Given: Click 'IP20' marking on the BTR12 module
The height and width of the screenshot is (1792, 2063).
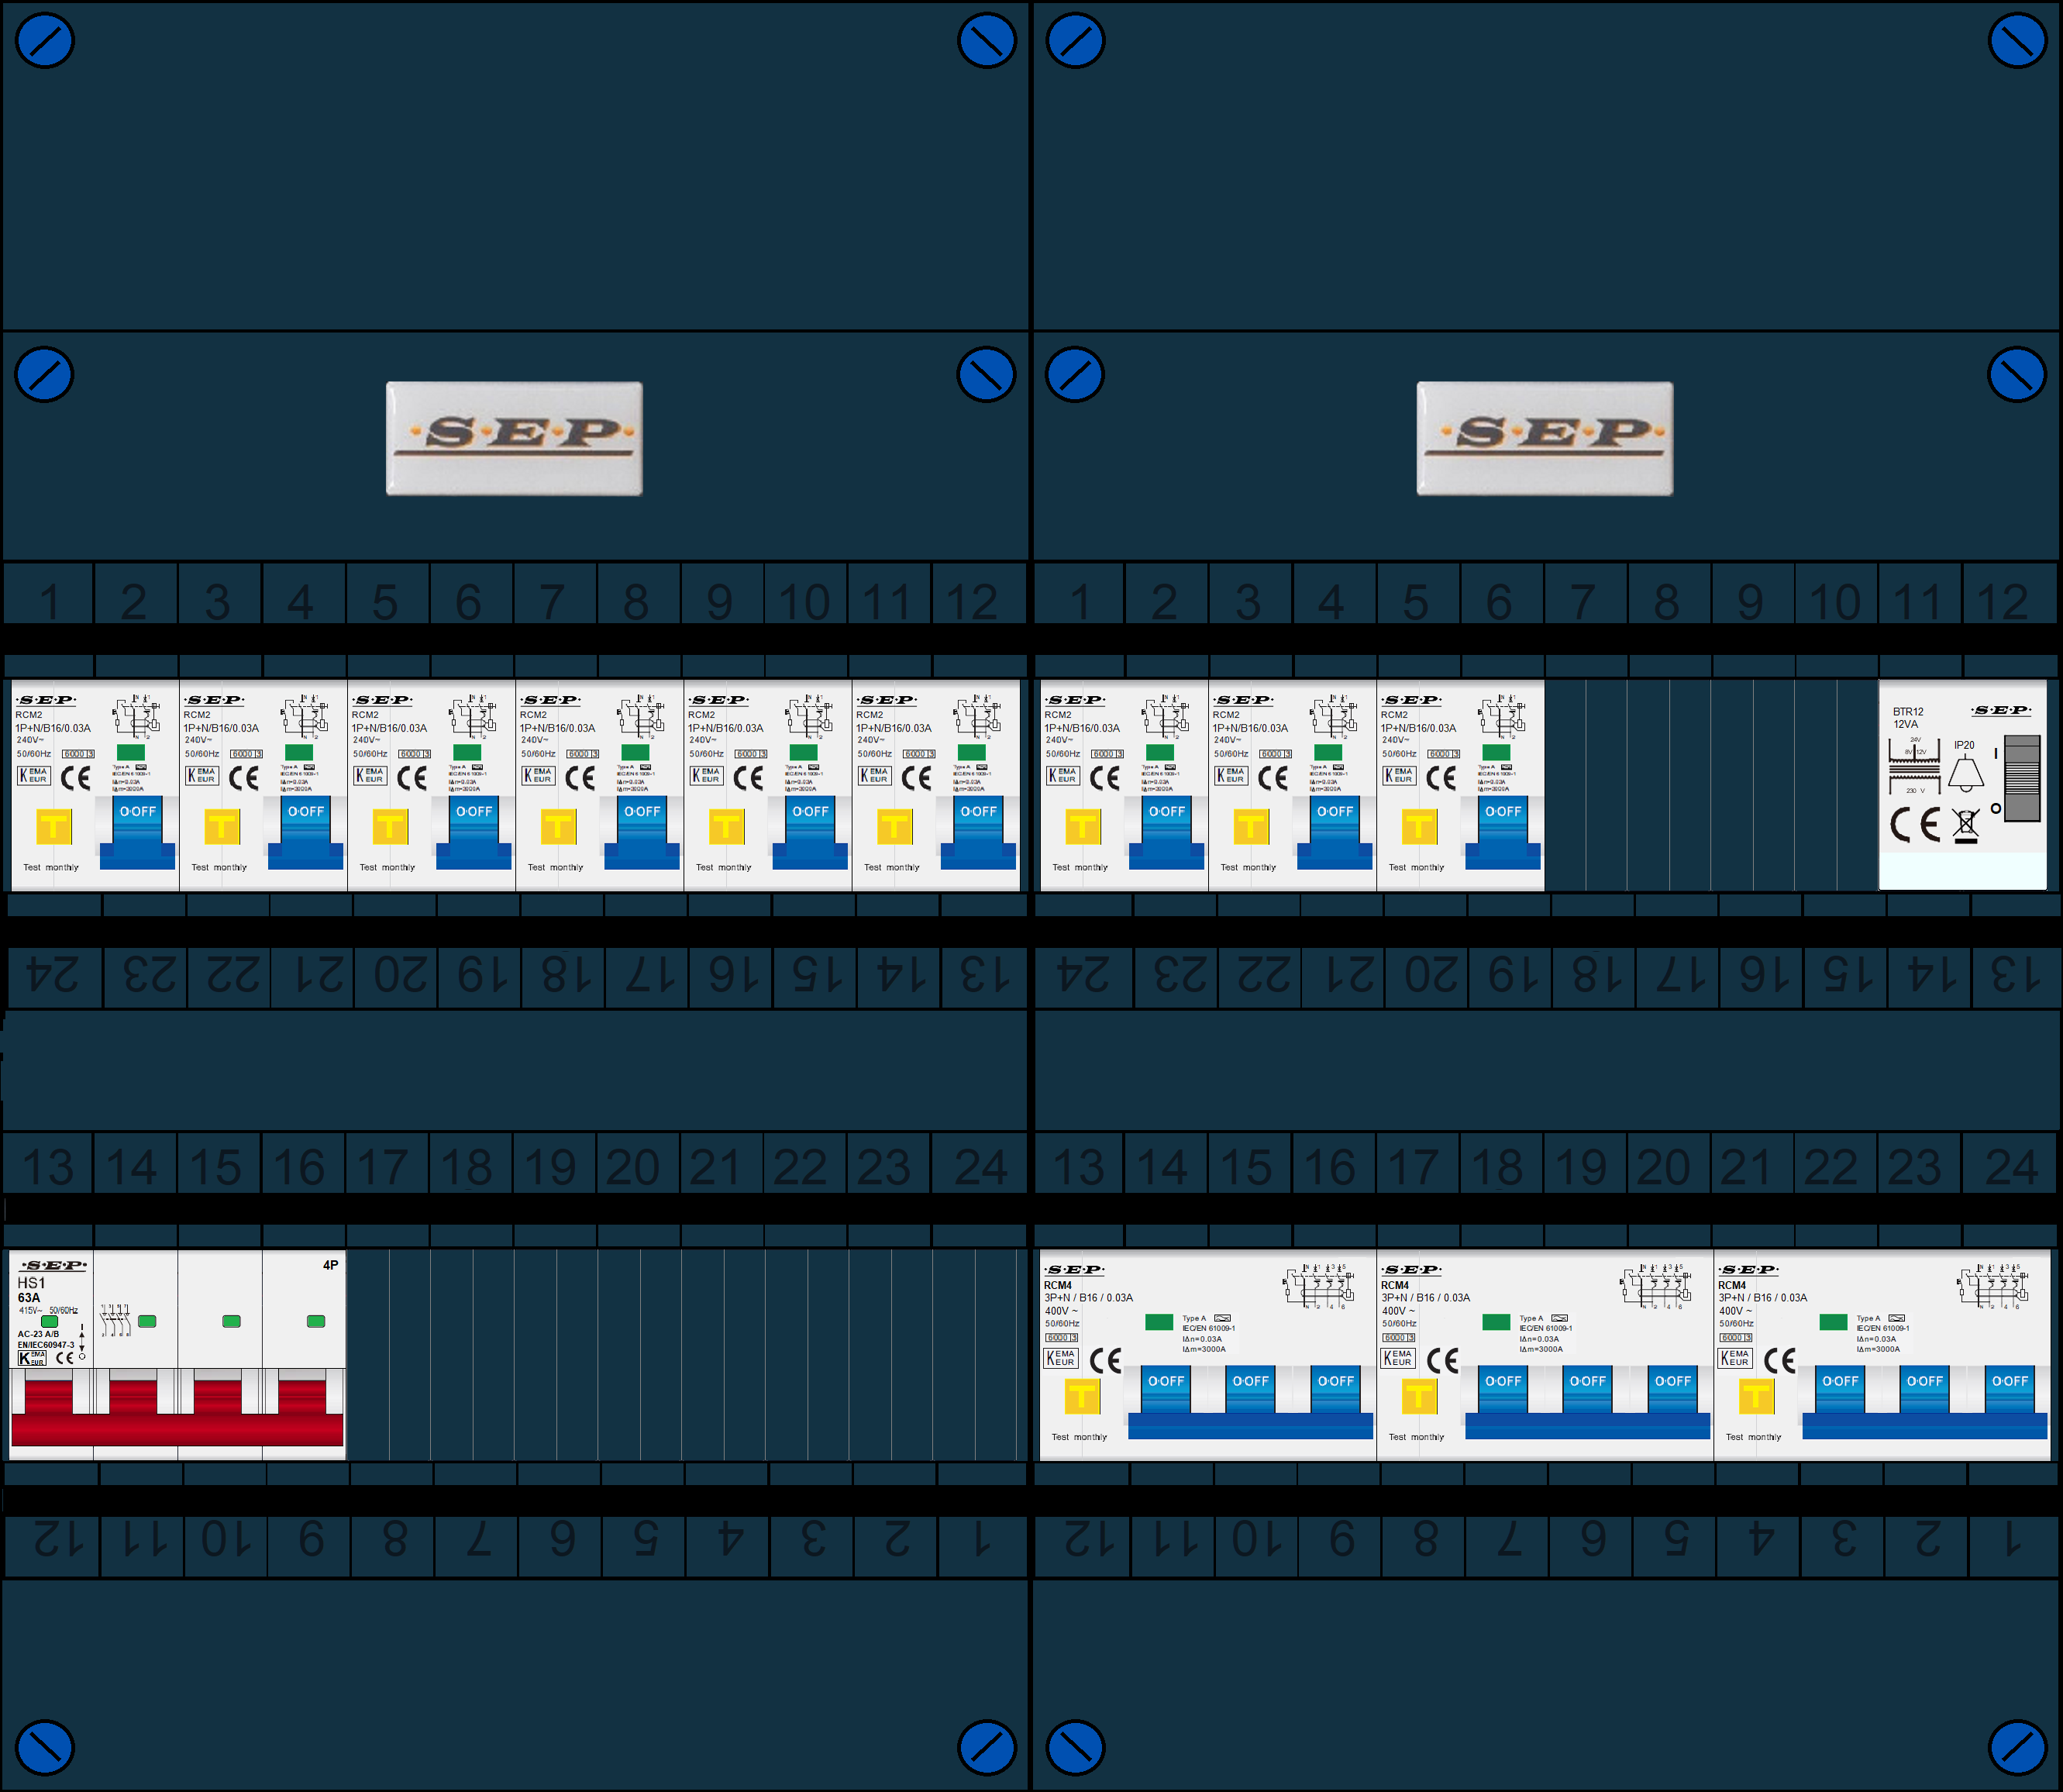Looking at the screenshot, I should 1964,745.
